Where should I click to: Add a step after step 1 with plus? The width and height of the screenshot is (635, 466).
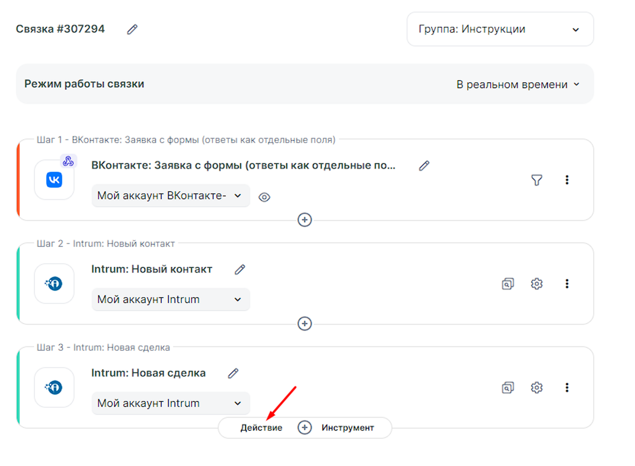(x=304, y=220)
